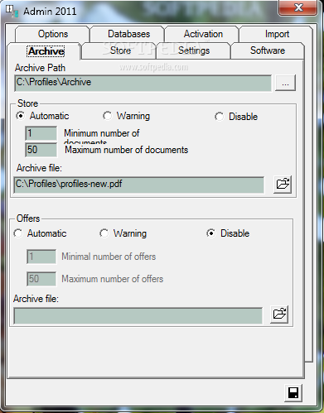The image size is (324, 413).
Task: Click the 'Archive Path' label
Action: click(40, 68)
